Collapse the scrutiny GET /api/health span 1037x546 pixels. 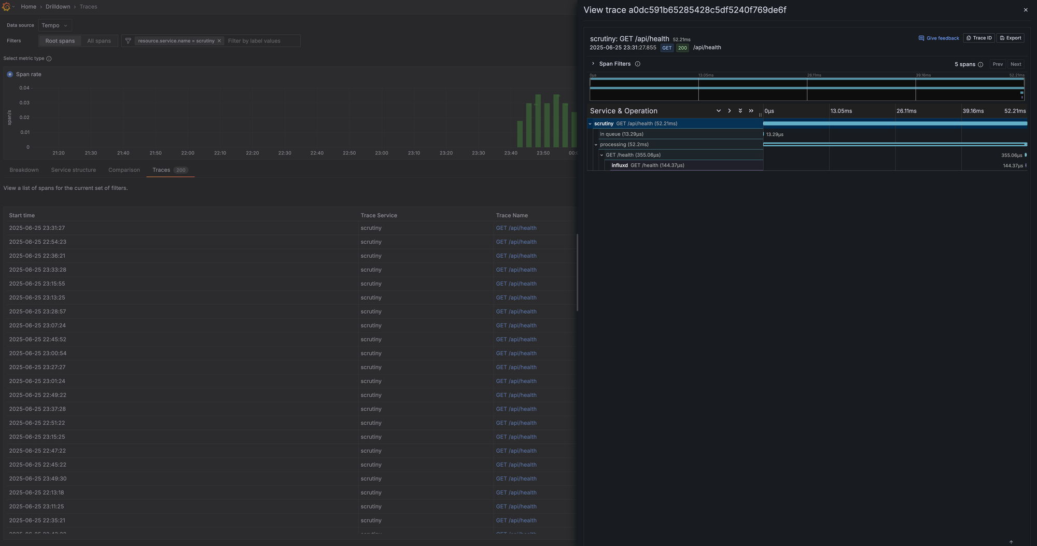590,124
